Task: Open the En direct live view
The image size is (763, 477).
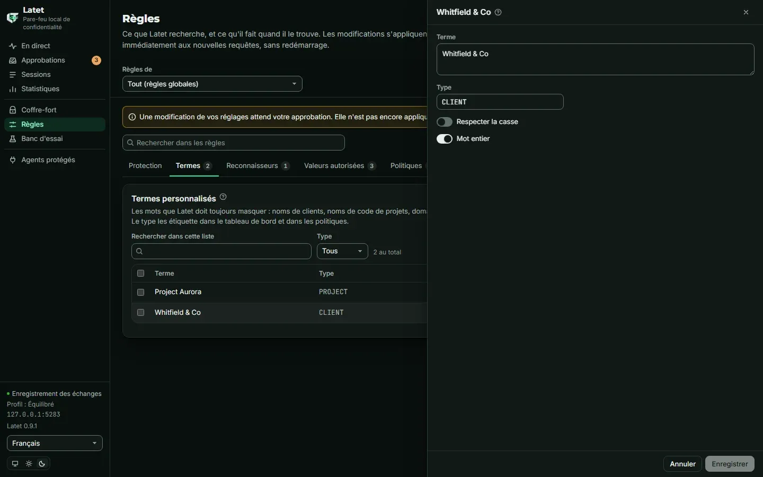Action: [x=55, y=46]
